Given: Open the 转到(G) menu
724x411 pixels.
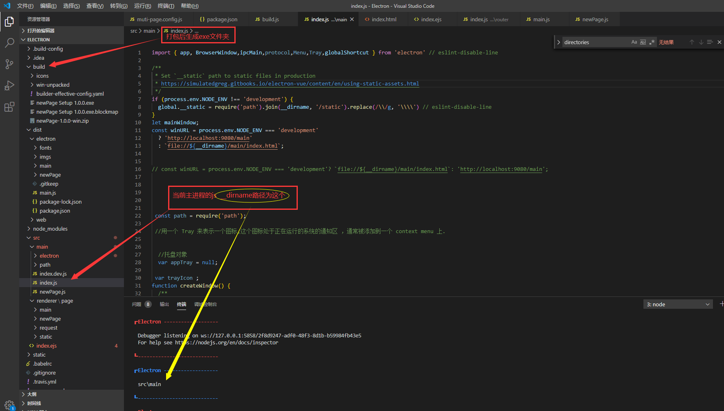Looking at the screenshot, I should pyautogui.click(x=119, y=6).
